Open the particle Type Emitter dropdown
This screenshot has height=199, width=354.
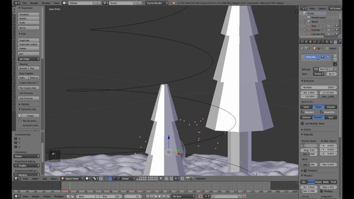(319, 74)
